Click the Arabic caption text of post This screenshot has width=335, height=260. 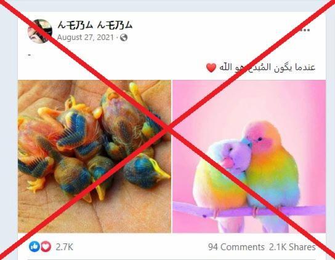click(267, 68)
